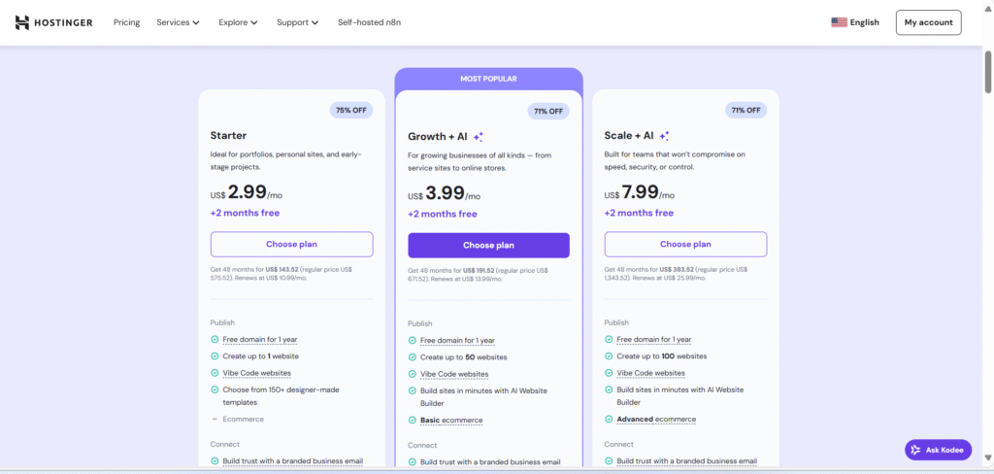
Task: Open the Explore dropdown menu
Action: pyautogui.click(x=238, y=22)
